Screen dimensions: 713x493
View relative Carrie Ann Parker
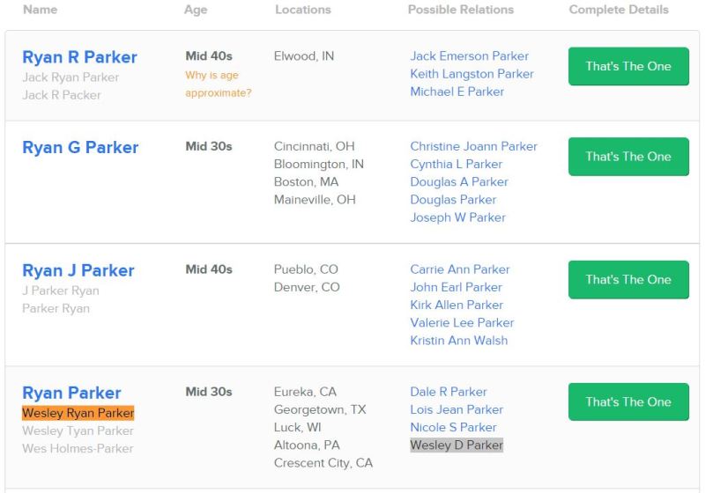459,269
